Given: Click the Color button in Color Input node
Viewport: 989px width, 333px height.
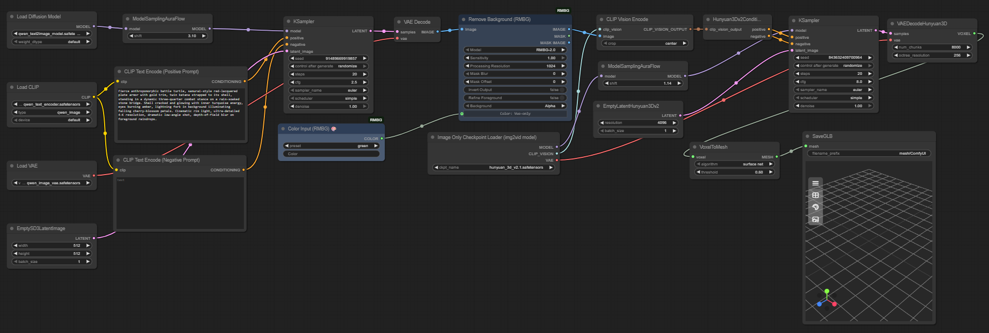Looking at the screenshot, I should click(x=331, y=154).
